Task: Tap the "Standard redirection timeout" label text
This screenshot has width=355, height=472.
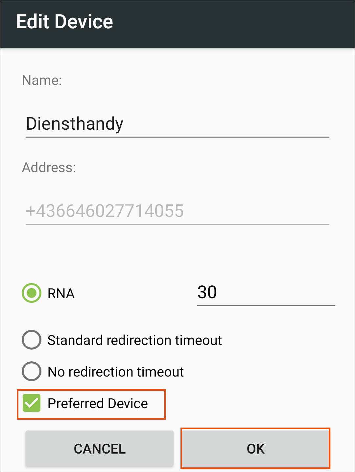Action: click(x=135, y=340)
